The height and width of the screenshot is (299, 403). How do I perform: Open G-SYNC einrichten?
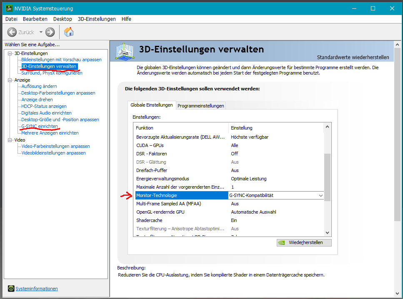[x=40, y=126]
